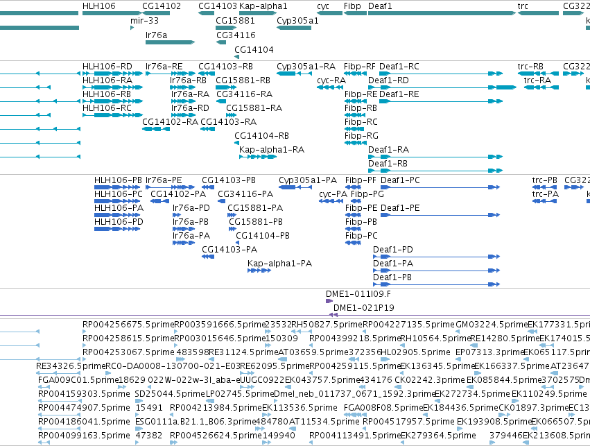Click the Deaf1-RB transcript label
Screen dimensions: 590x446
click(x=388, y=163)
